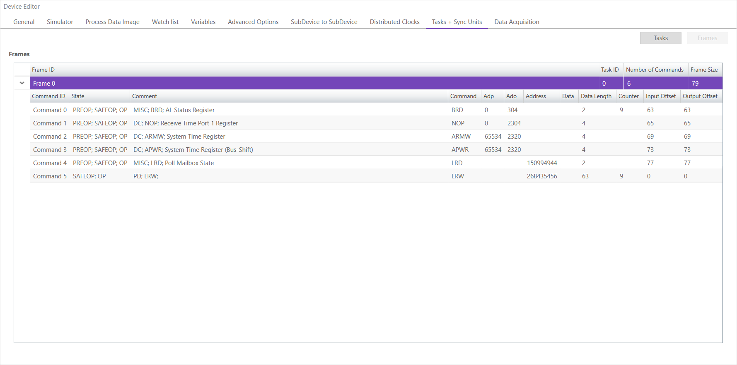The image size is (737, 365).
Task: Click the Number of Commands column header
Action: [x=655, y=70]
